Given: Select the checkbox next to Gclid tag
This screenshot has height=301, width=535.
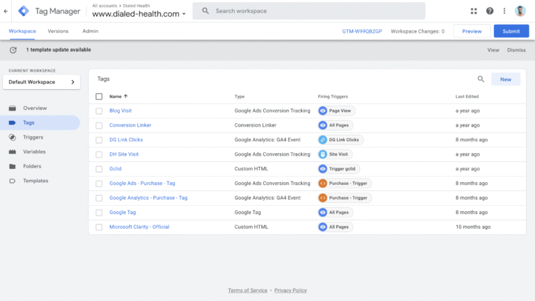Looking at the screenshot, I should tap(99, 169).
